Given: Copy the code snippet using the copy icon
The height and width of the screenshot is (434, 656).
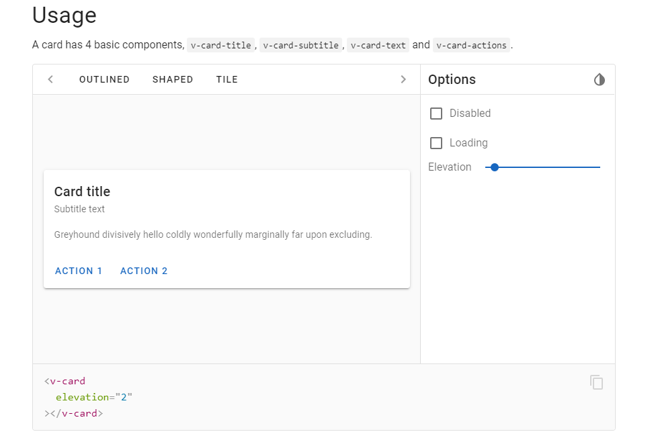Looking at the screenshot, I should pos(596,382).
